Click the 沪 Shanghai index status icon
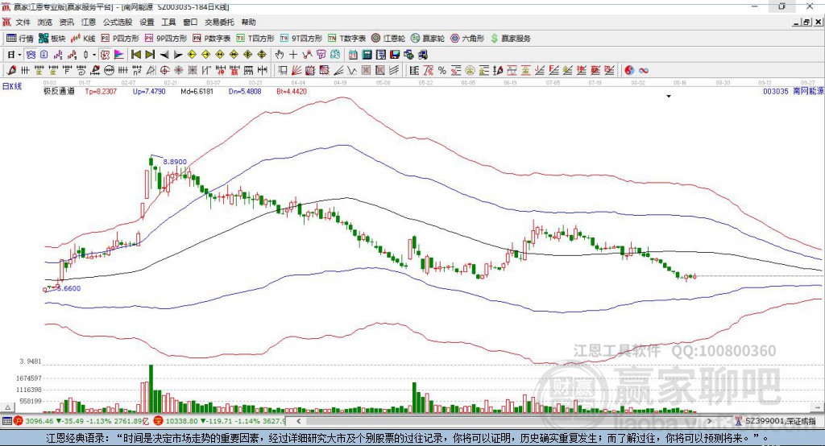The image size is (825, 446). point(19,421)
